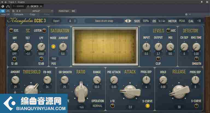The image size is (210, 113).
Task: Switch to the first insert tab
Action: tap(19, 6)
